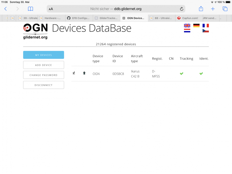Open the Safari bookmarks book icon
Image resolution: width=232 pixels, height=174 pixels.
(31, 9)
